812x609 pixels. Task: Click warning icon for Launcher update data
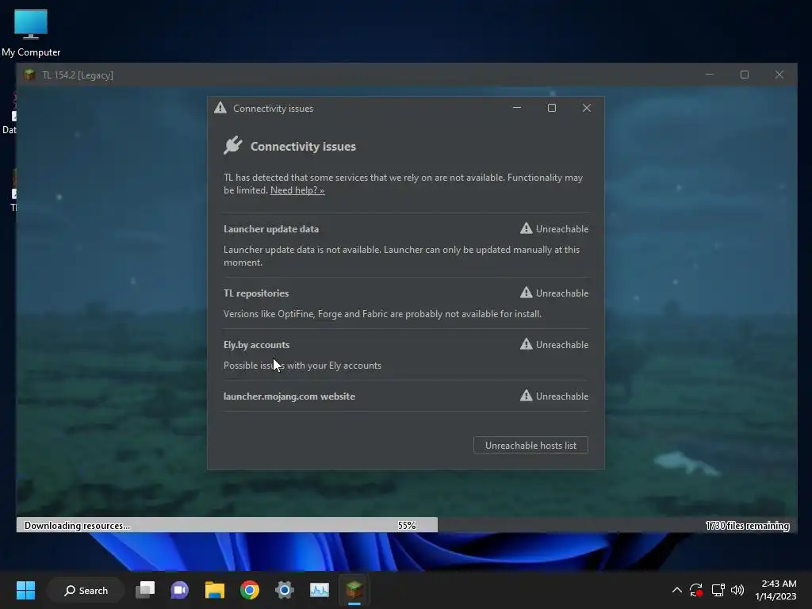(x=527, y=228)
